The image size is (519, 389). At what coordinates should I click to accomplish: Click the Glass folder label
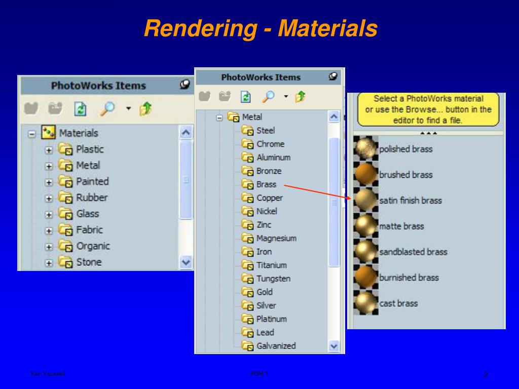pyautogui.click(x=87, y=214)
